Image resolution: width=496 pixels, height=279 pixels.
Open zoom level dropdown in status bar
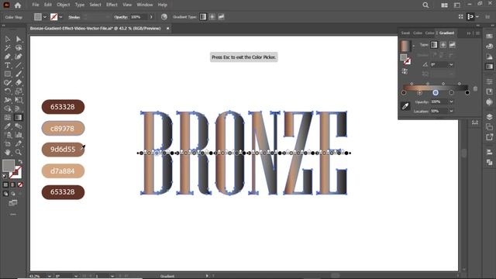tap(50, 276)
